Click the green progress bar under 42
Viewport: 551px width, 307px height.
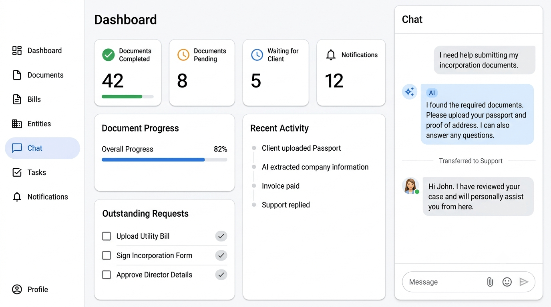click(x=128, y=96)
